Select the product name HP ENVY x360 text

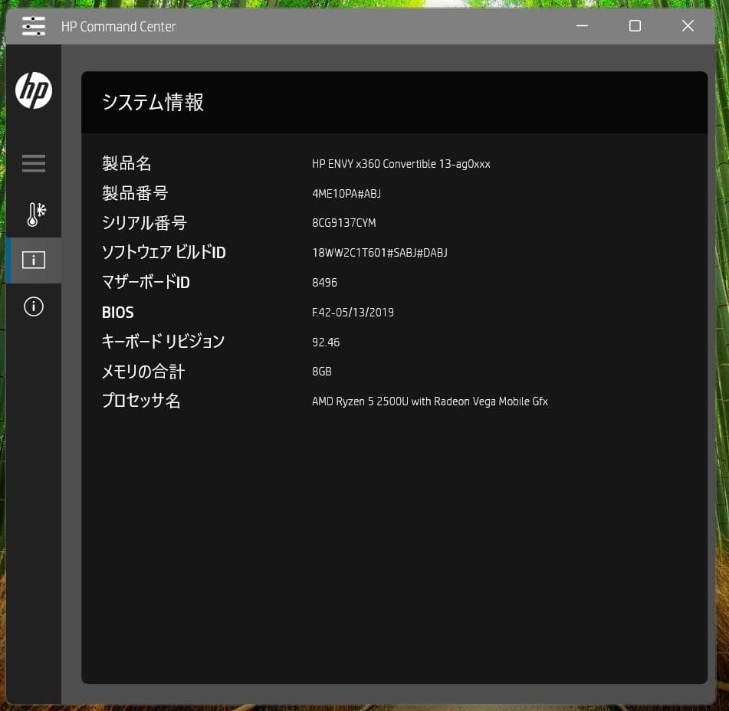point(401,164)
